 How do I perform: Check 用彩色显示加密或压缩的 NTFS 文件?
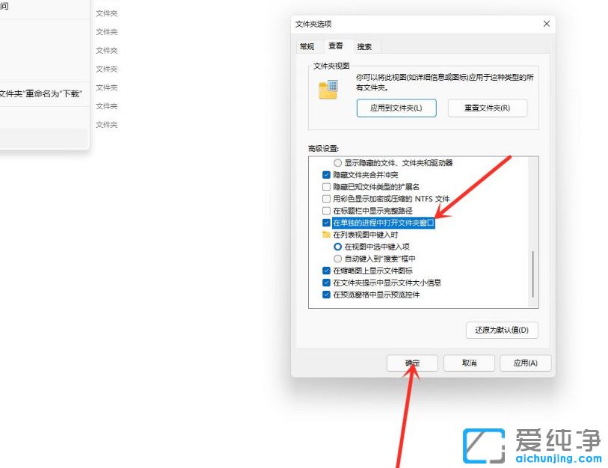point(326,199)
